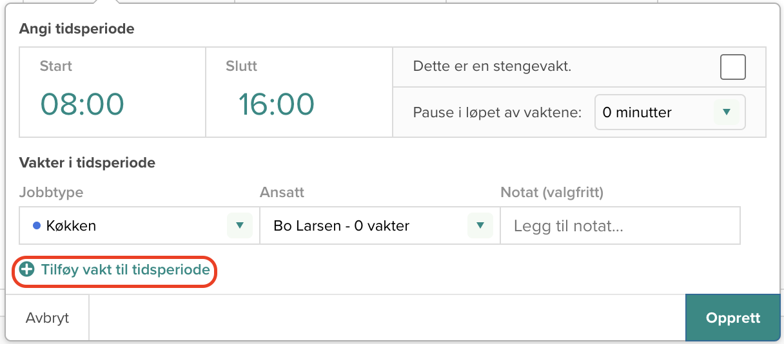The image size is (784, 344).
Task: Click the green arrow icon in Jobbtype field
Action: click(x=240, y=225)
